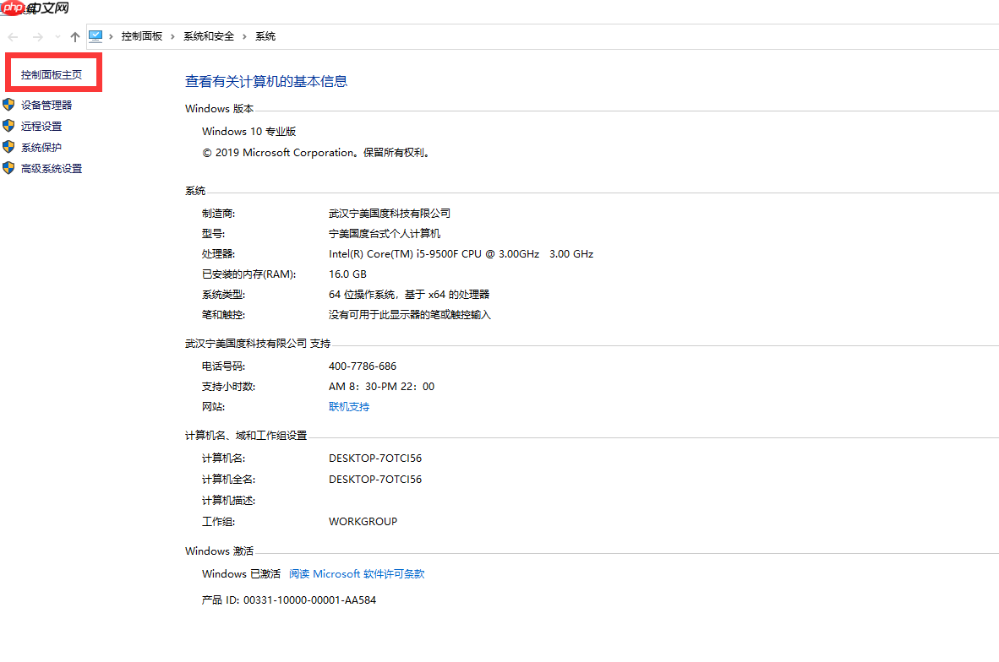Click the up-one-level arrow
Viewport: 999px width, 662px height.
(x=74, y=36)
